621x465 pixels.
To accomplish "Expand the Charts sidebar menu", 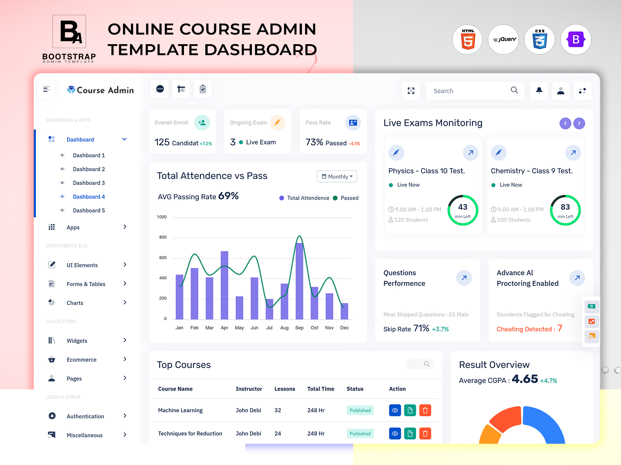I will (87, 303).
